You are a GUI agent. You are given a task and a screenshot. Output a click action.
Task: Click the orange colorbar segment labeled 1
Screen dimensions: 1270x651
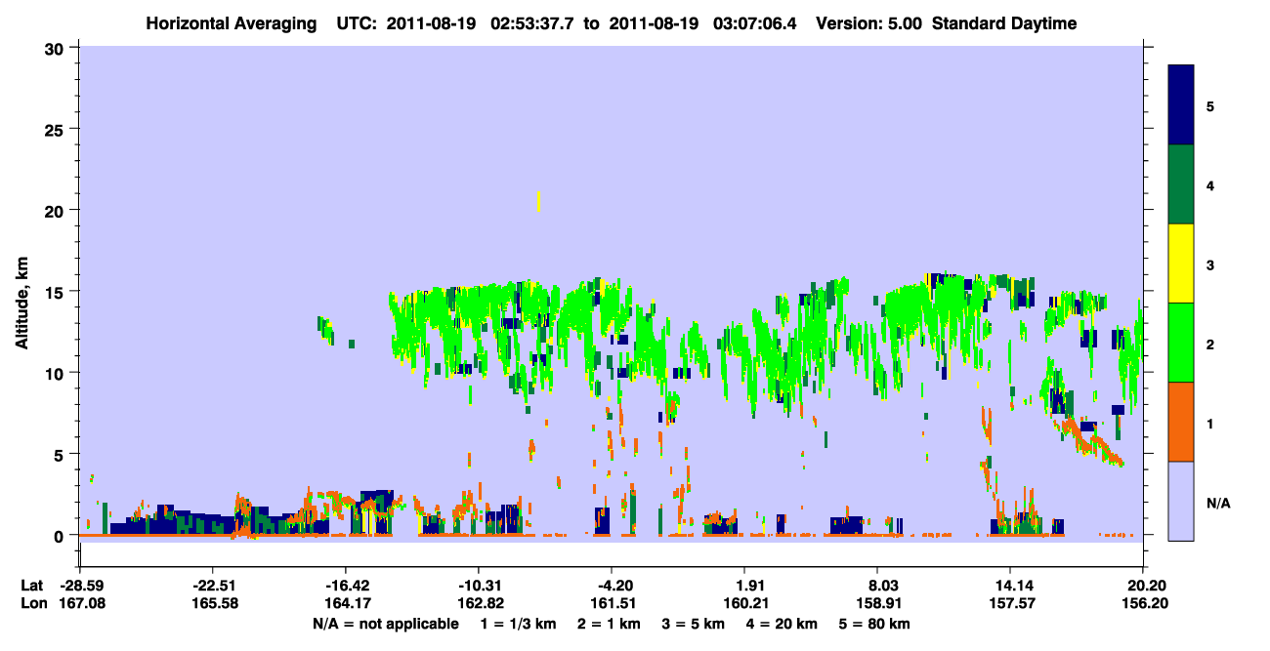coord(1181,422)
